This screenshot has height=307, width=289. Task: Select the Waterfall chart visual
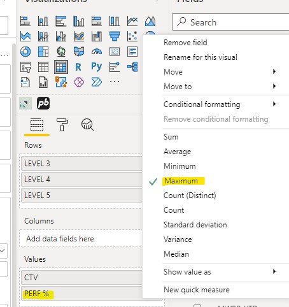(97, 36)
